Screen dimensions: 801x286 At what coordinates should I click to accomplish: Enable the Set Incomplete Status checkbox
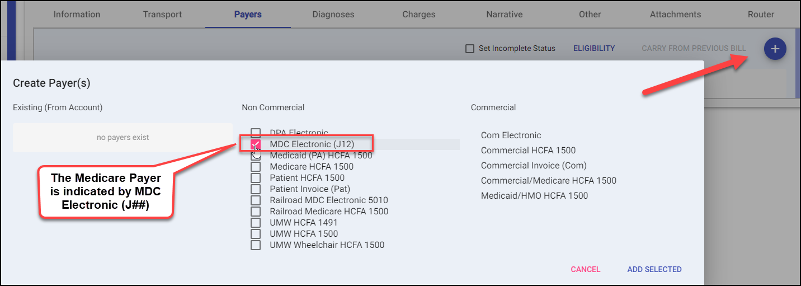point(470,49)
